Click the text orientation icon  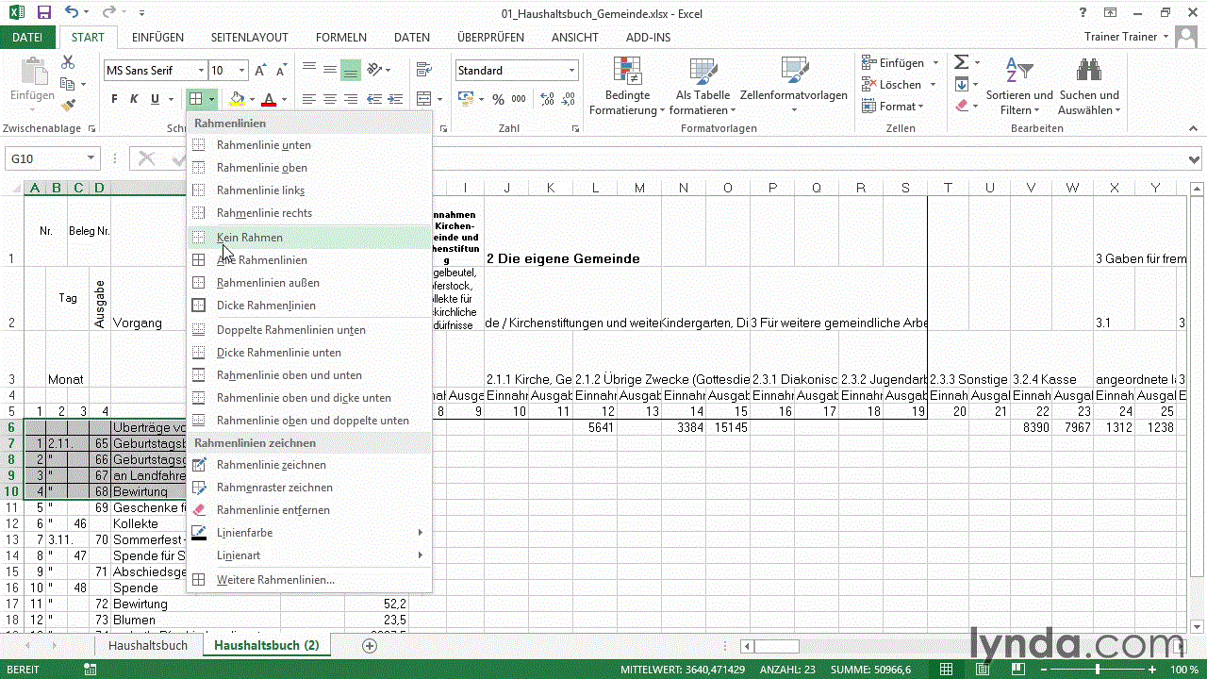tap(376, 70)
